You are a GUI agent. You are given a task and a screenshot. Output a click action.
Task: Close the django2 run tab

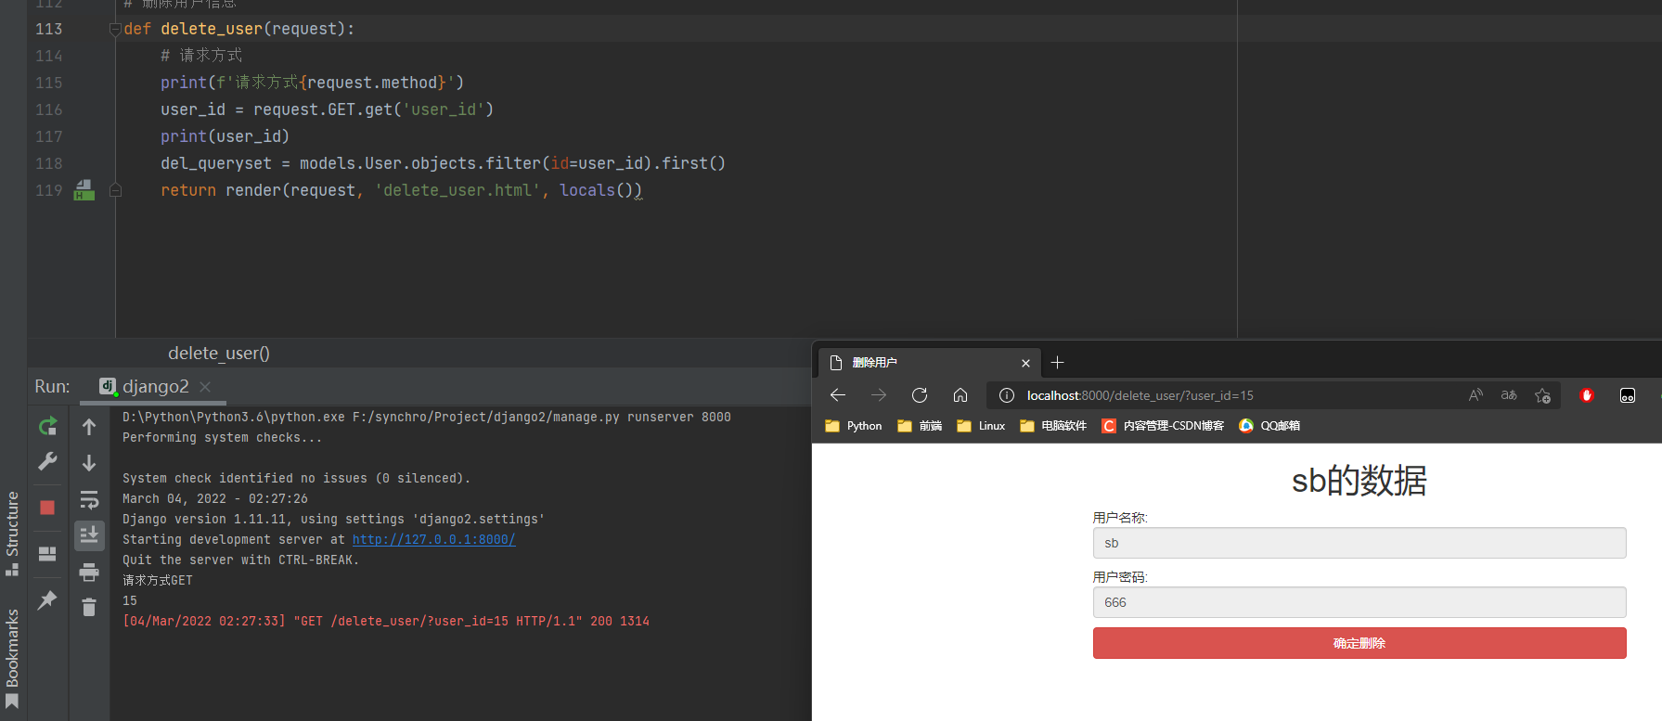(x=205, y=387)
